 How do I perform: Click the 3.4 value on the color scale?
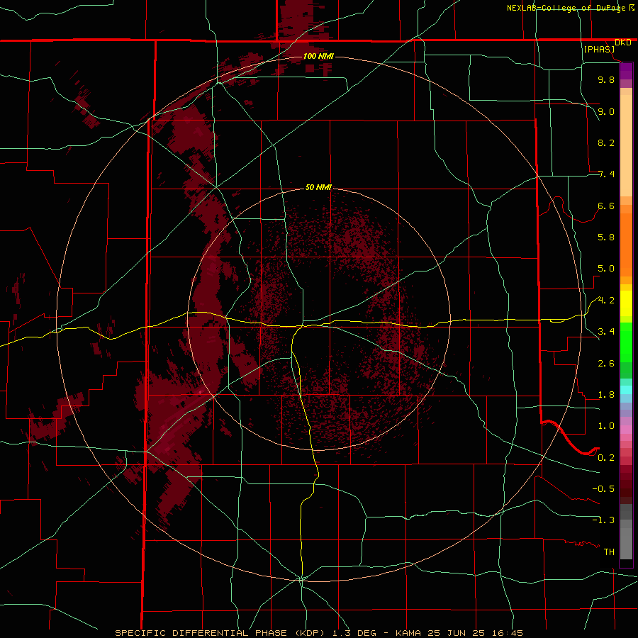click(606, 332)
